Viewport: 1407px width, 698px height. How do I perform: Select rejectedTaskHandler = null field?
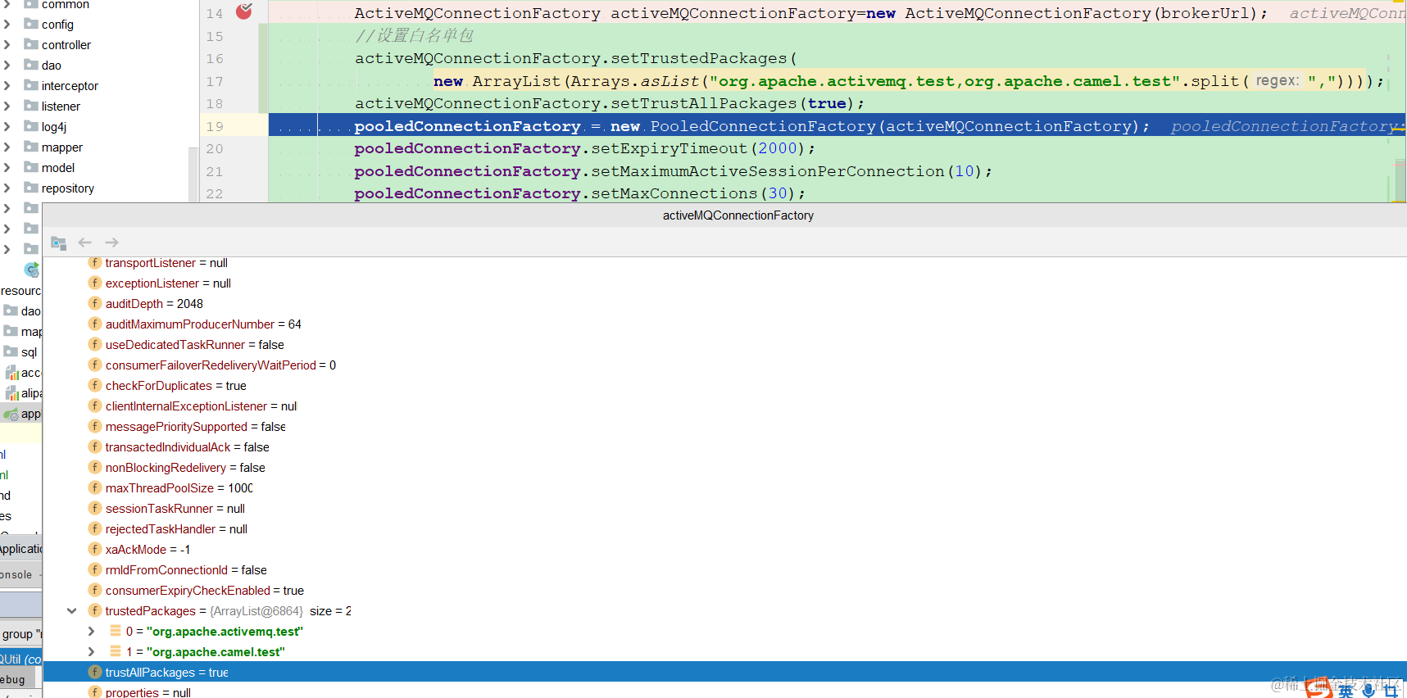(x=176, y=529)
